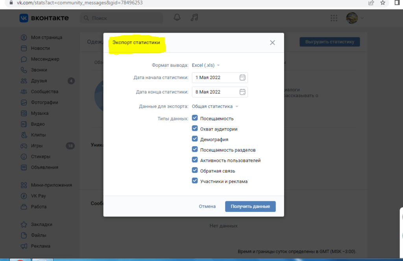Open notifications bell icon

pos(177,18)
